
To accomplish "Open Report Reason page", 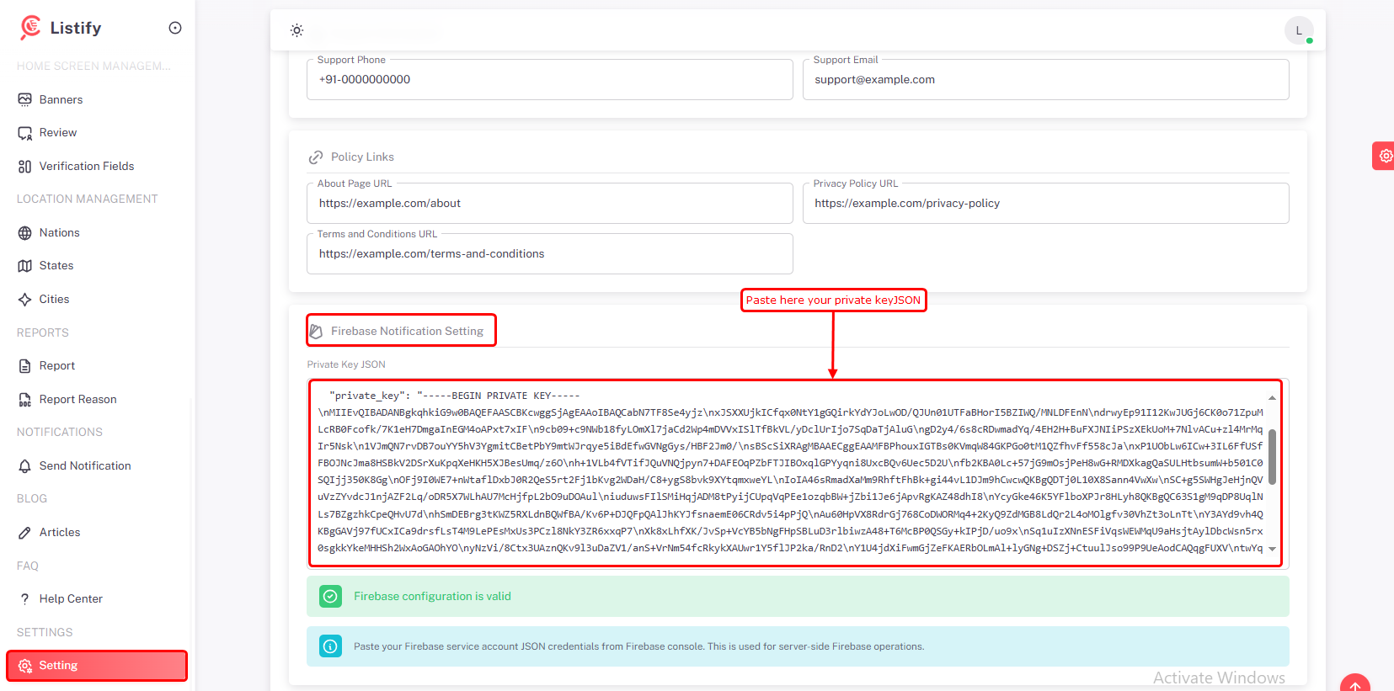I will coord(77,400).
